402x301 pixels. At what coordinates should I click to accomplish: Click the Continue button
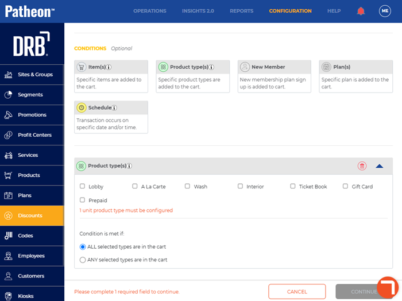(364, 291)
